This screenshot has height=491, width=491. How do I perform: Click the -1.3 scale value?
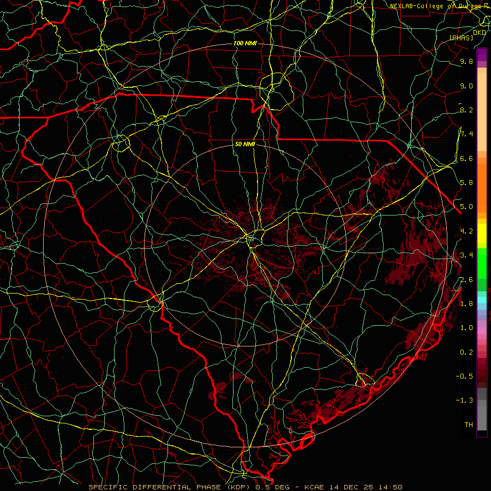(x=464, y=400)
